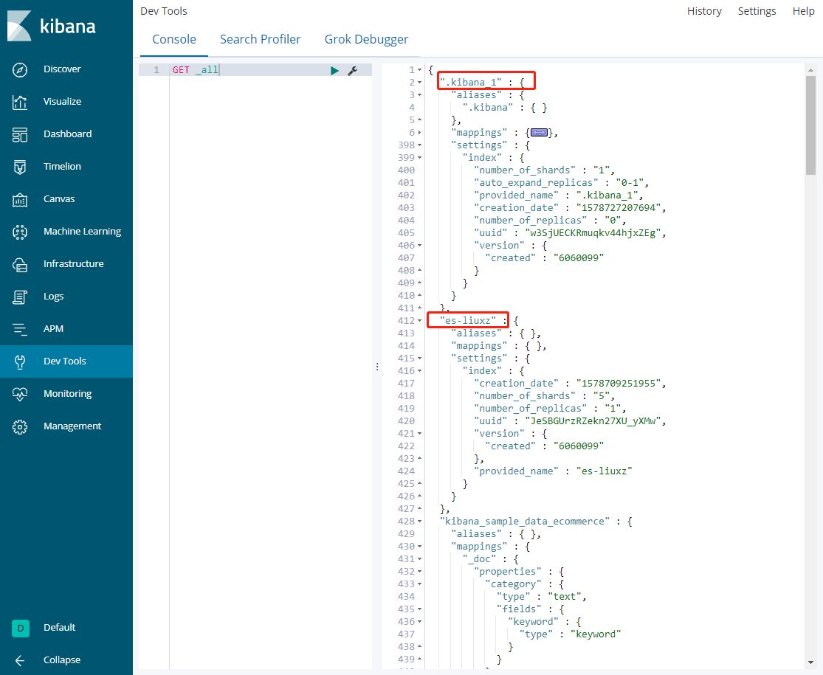Open the request wrench options menu
The height and width of the screenshot is (675, 823).
point(353,70)
